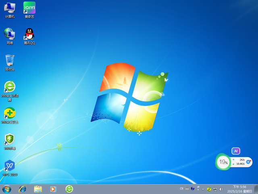The image size is (258, 194).
Task: Open the 回收站 Recycle Bin icon
Action: click(x=10, y=61)
